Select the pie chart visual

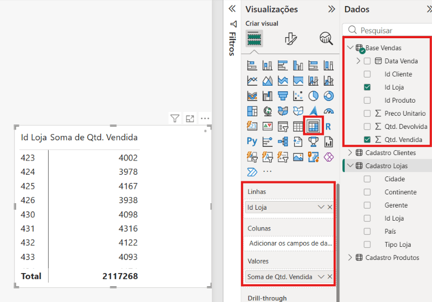tap(313, 96)
